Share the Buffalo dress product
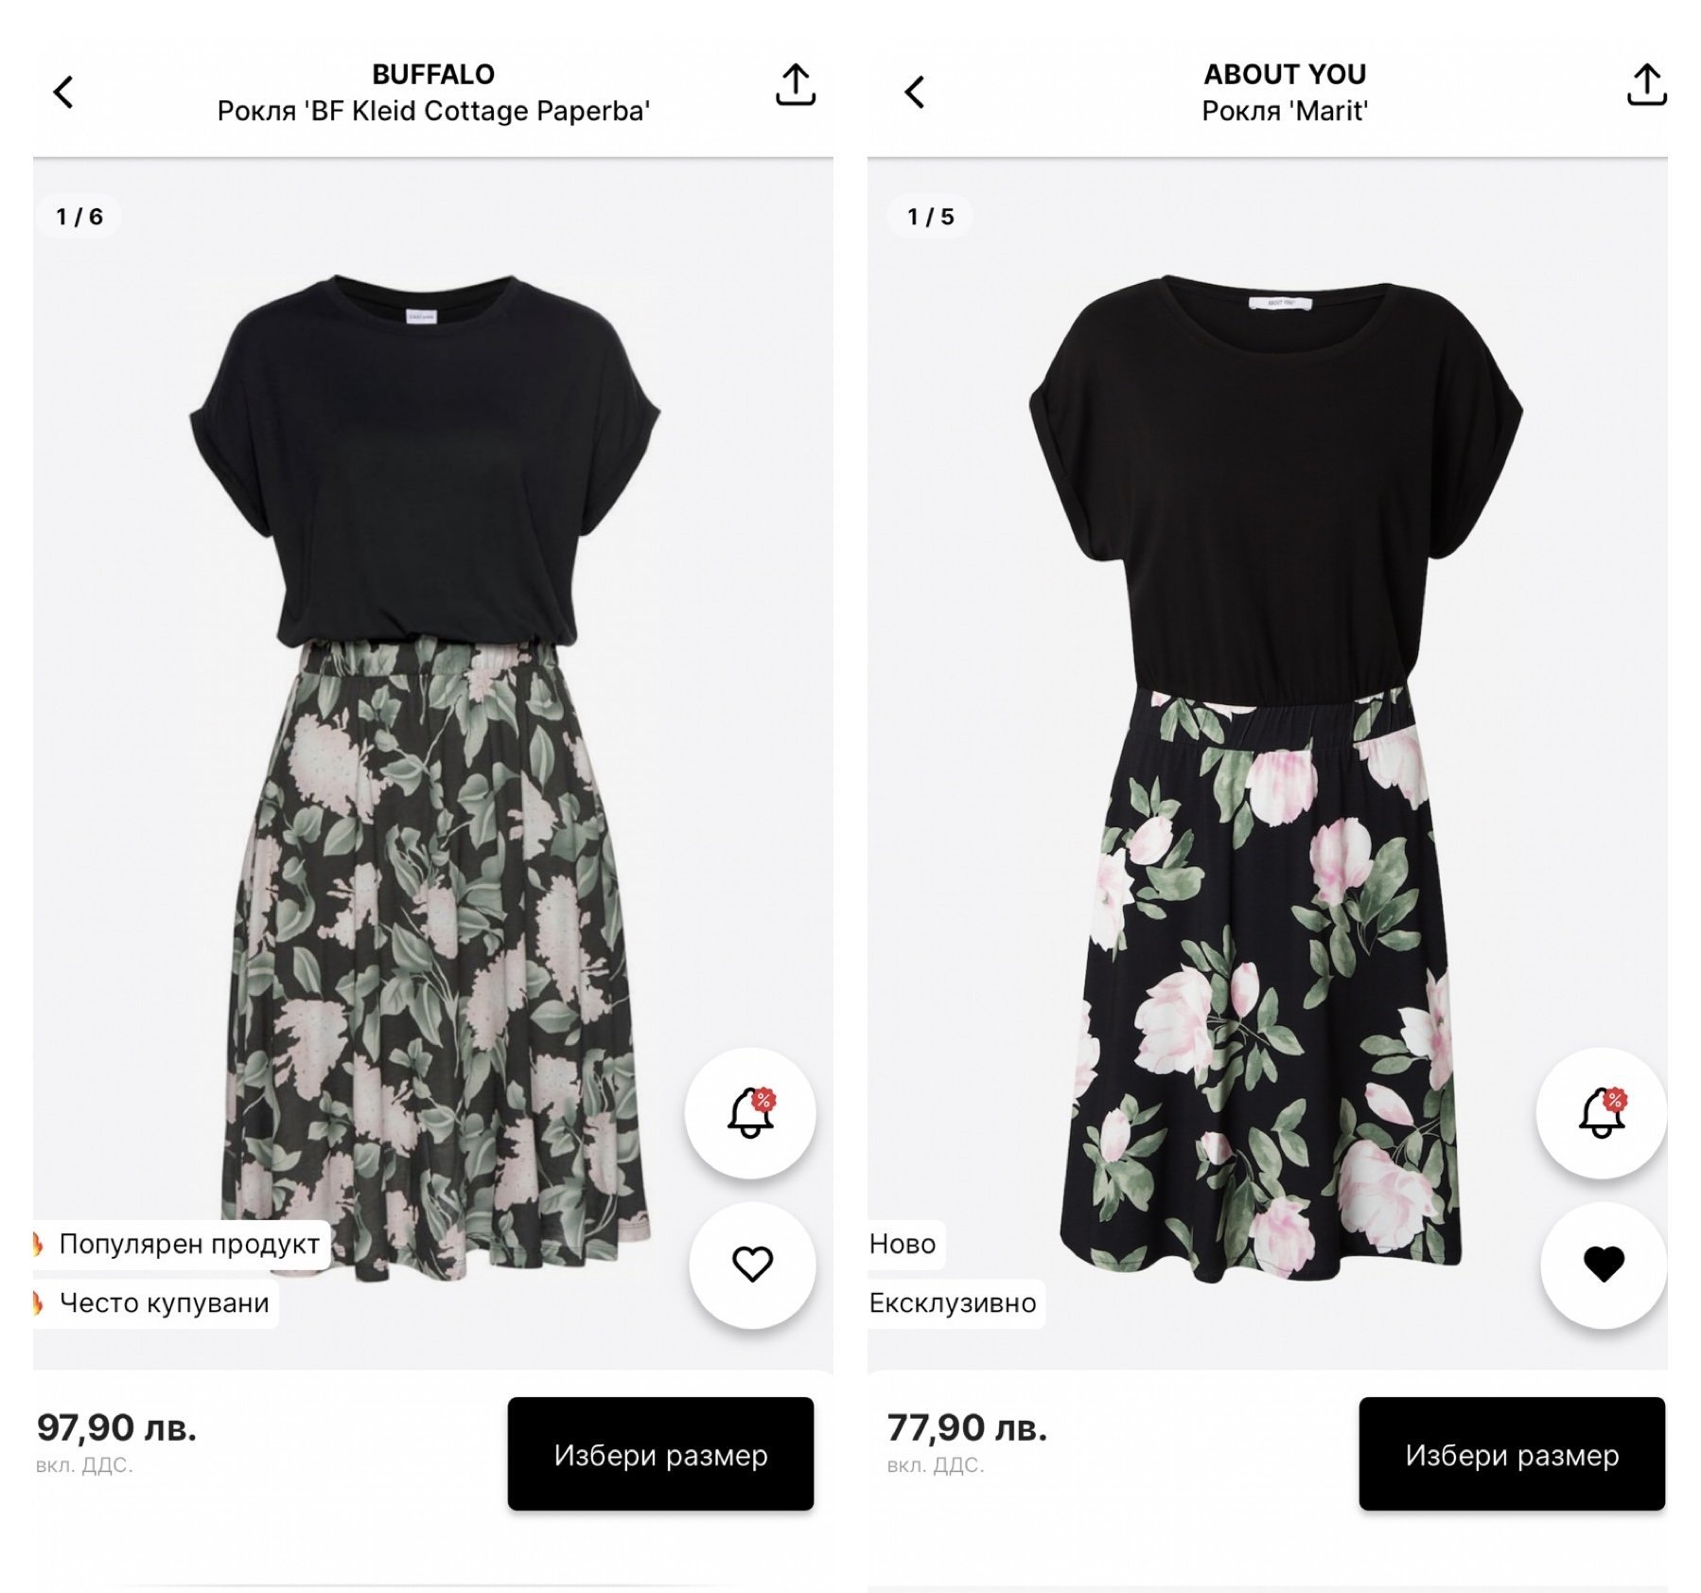 coord(795,85)
